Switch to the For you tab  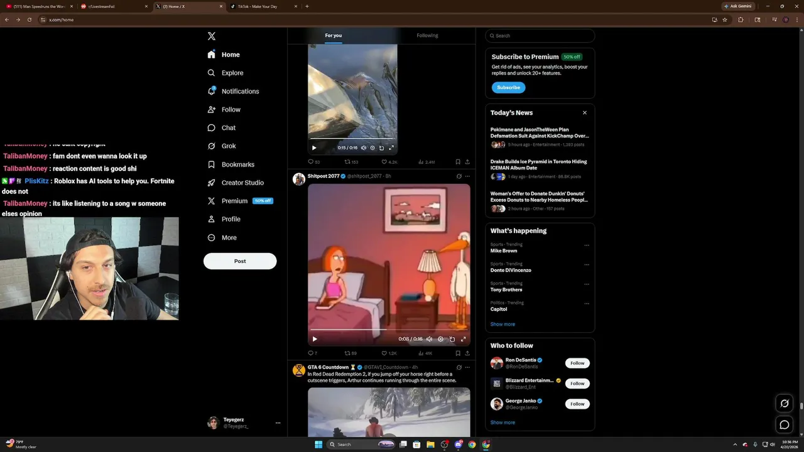pyautogui.click(x=334, y=36)
